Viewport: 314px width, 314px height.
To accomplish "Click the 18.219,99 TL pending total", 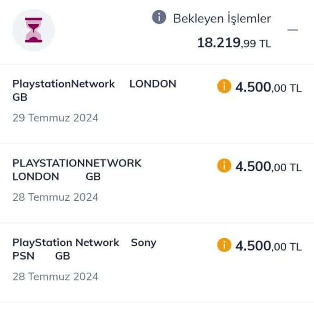I will 234,43.
